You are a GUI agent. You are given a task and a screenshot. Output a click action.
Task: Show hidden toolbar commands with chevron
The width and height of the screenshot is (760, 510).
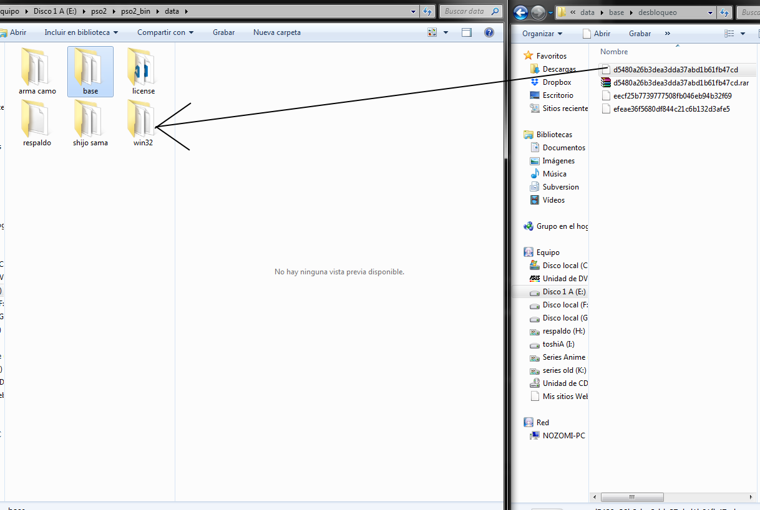tap(668, 34)
